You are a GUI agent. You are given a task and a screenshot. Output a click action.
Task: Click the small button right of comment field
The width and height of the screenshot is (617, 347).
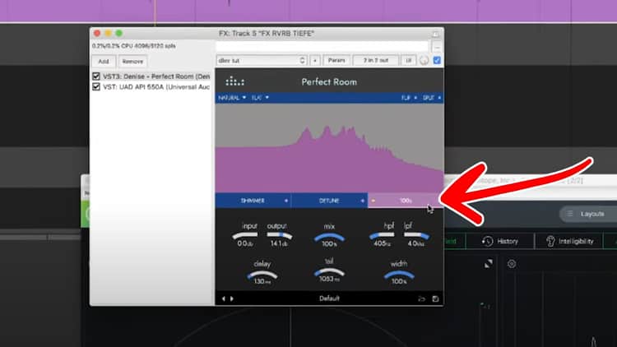coord(437,47)
